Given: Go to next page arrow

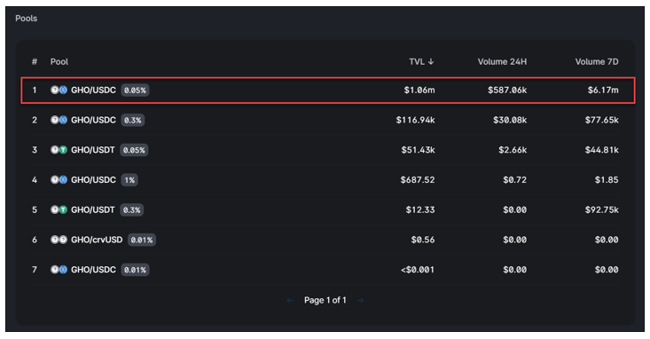Looking at the screenshot, I should (x=360, y=301).
